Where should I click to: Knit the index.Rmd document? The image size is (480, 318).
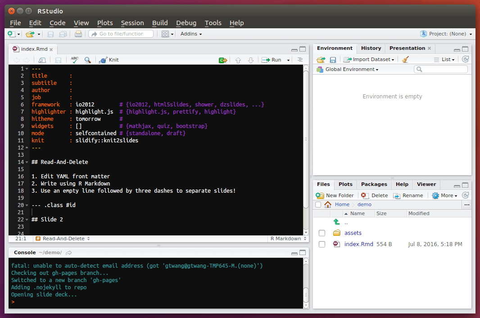click(x=108, y=59)
